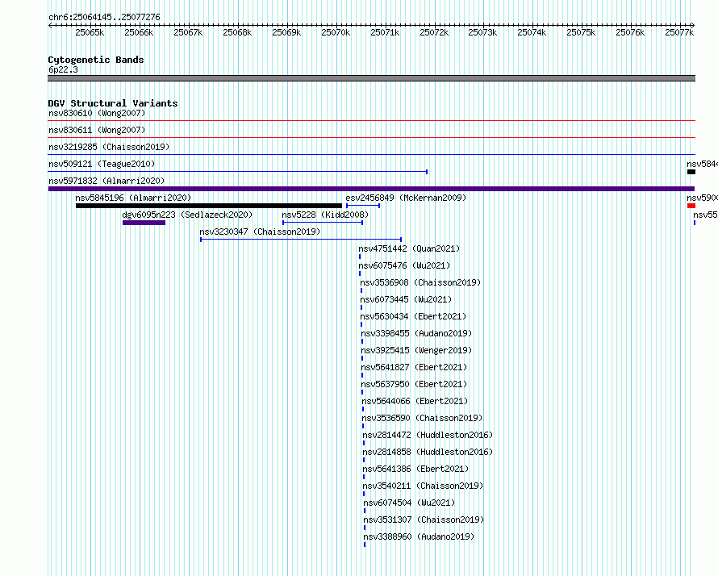This screenshot has height=576, width=718.
Task: Click the blue nsv3230347 span line
Action: tap(301, 240)
